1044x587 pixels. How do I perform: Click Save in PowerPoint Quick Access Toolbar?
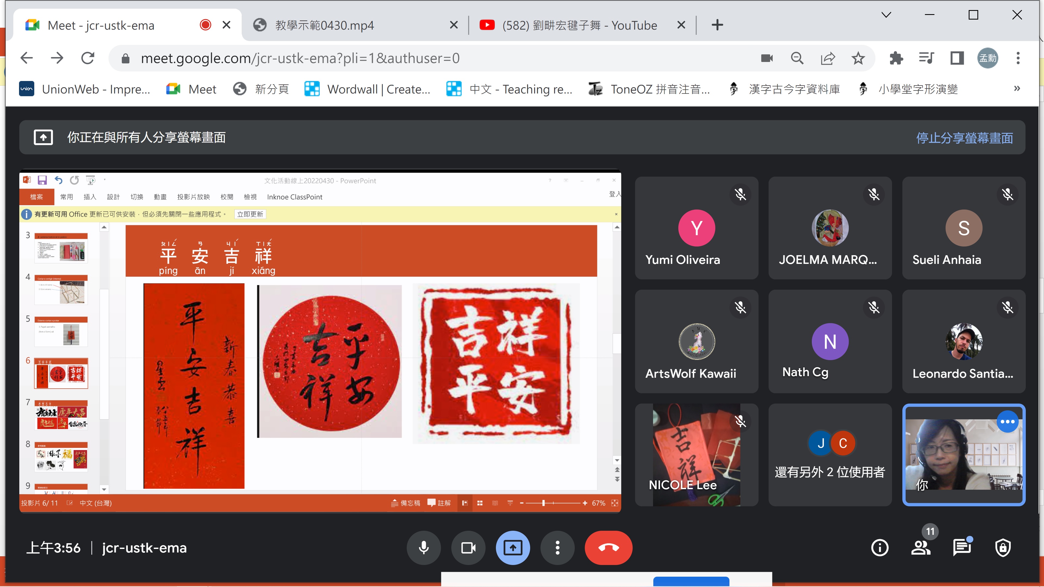click(x=42, y=180)
